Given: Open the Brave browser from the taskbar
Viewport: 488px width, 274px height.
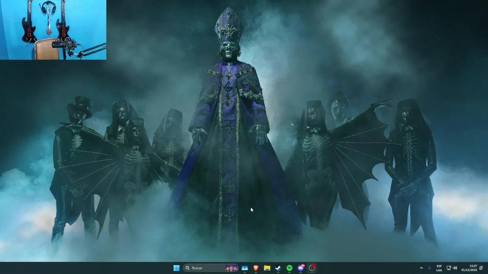Looking at the screenshot, I should click(x=256, y=268).
